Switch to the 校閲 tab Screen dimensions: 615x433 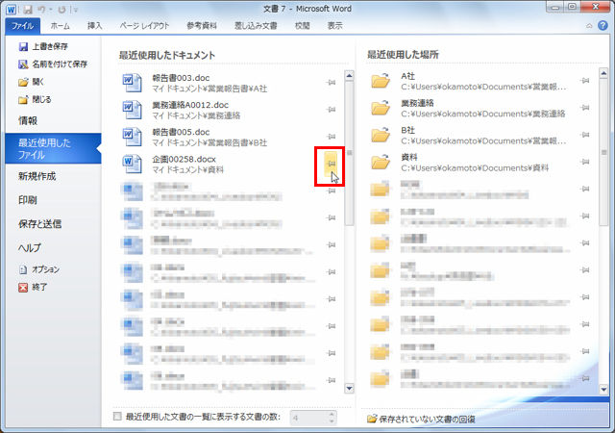(303, 26)
